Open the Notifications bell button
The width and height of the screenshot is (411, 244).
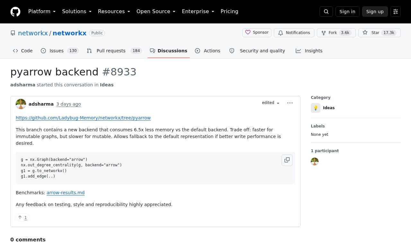[x=294, y=33]
